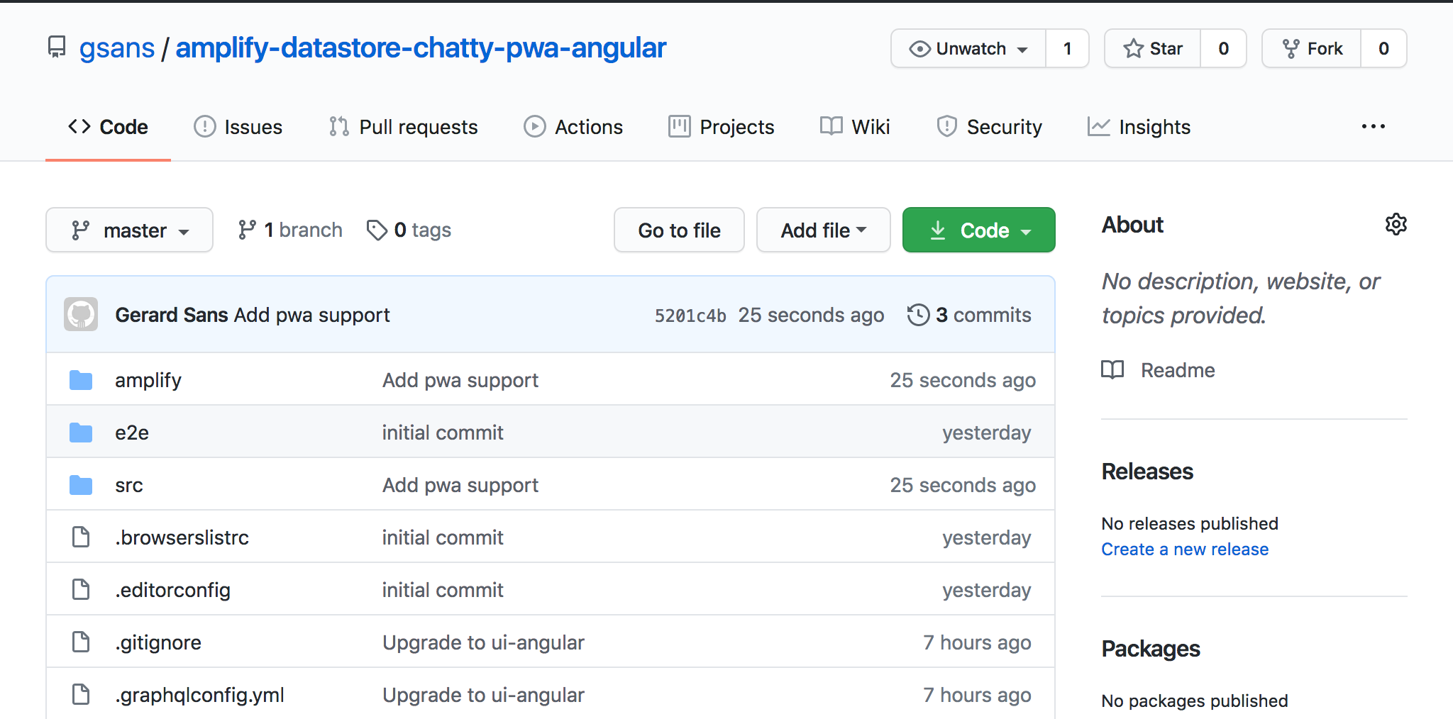This screenshot has width=1453, height=719.
Task: Open the Packages heading link
Action: tap(1151, 649)
